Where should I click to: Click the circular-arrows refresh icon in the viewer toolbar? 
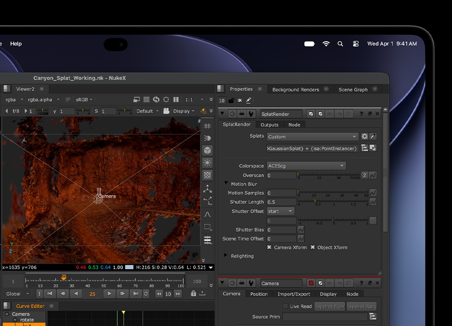point(156,100)
